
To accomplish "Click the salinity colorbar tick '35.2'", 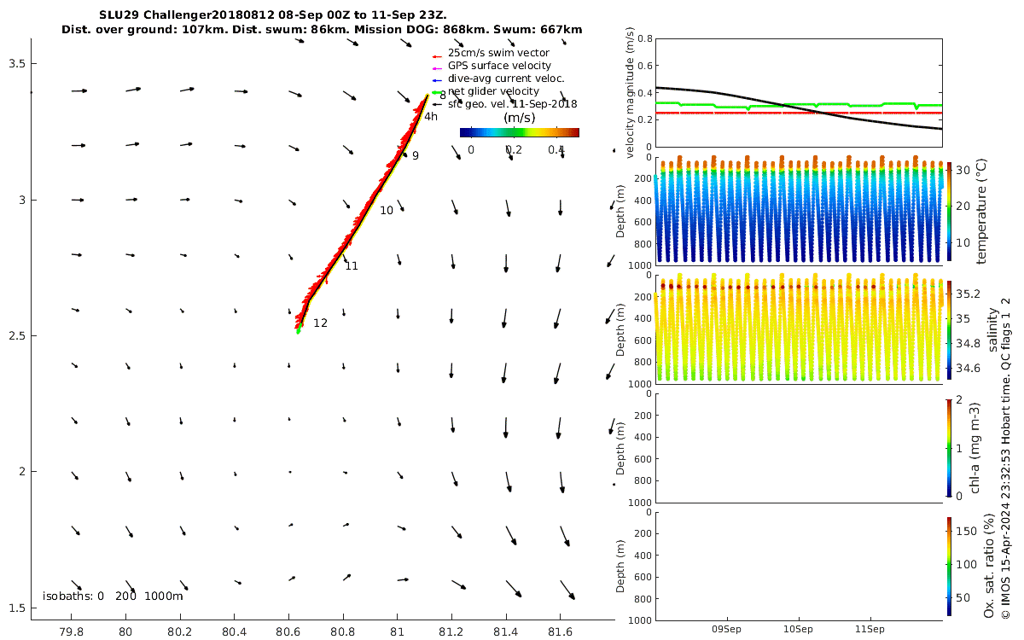I will (967, 294).
